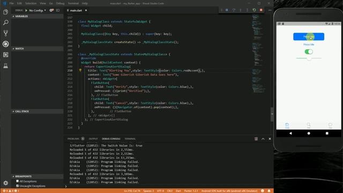
Task: Open the notifications bell in status bar
Action: click(x=269, y=191)
